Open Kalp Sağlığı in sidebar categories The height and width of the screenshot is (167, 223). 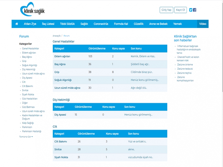pos(28,123)
